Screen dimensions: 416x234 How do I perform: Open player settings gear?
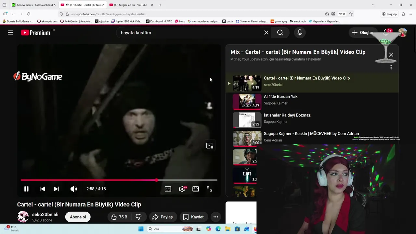click(182, 189)
